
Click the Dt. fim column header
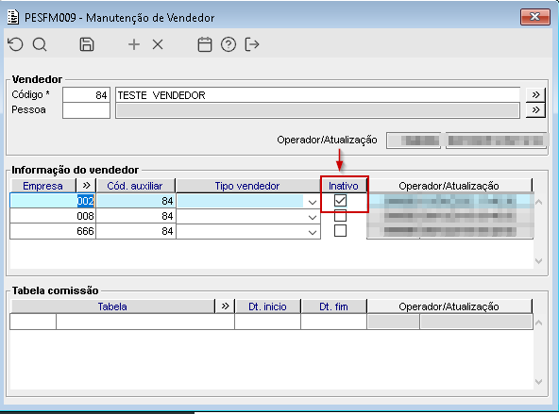tap(333, 306)
